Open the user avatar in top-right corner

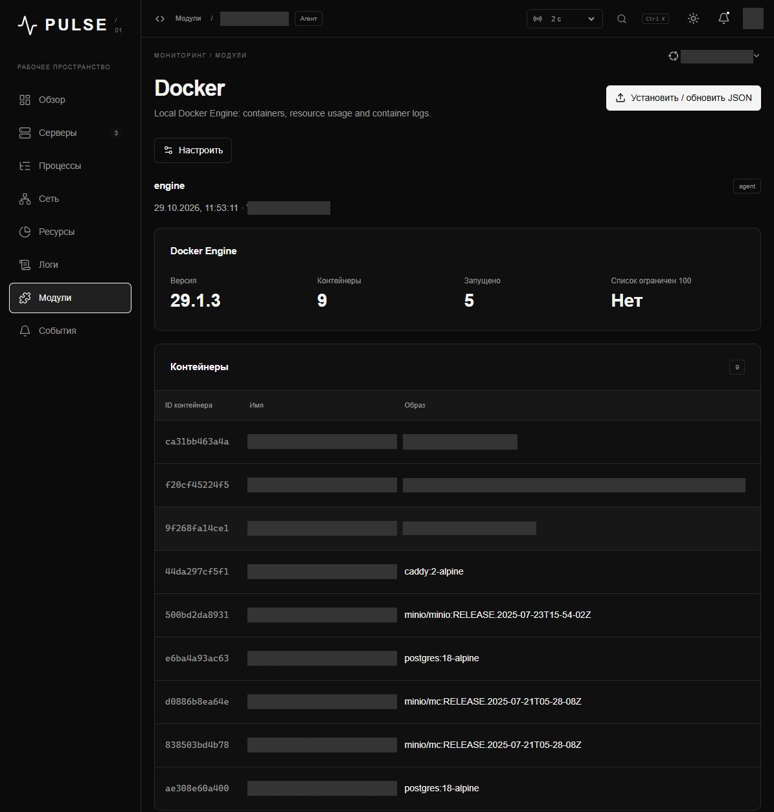tap(753, 19)
